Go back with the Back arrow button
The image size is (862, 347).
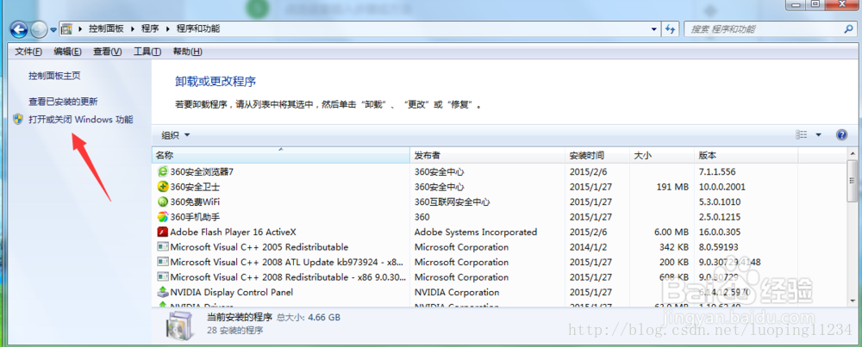coord(19,29)
